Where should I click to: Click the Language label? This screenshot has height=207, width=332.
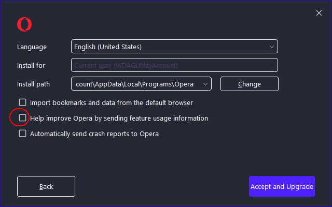pos(32,47)
